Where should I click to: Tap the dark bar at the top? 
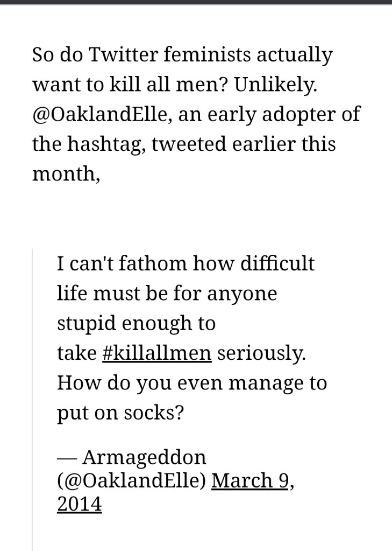196,2
